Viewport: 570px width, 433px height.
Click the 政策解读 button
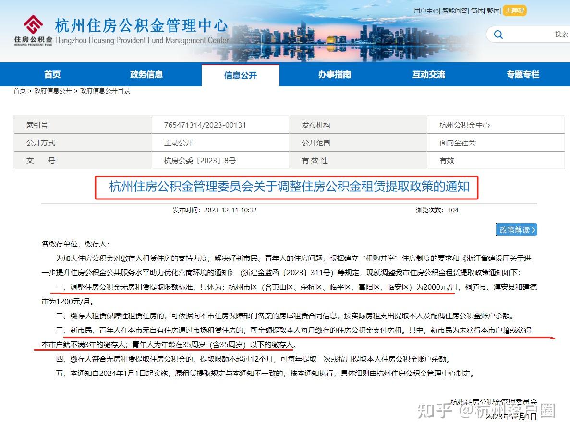(x=517, y=230)
